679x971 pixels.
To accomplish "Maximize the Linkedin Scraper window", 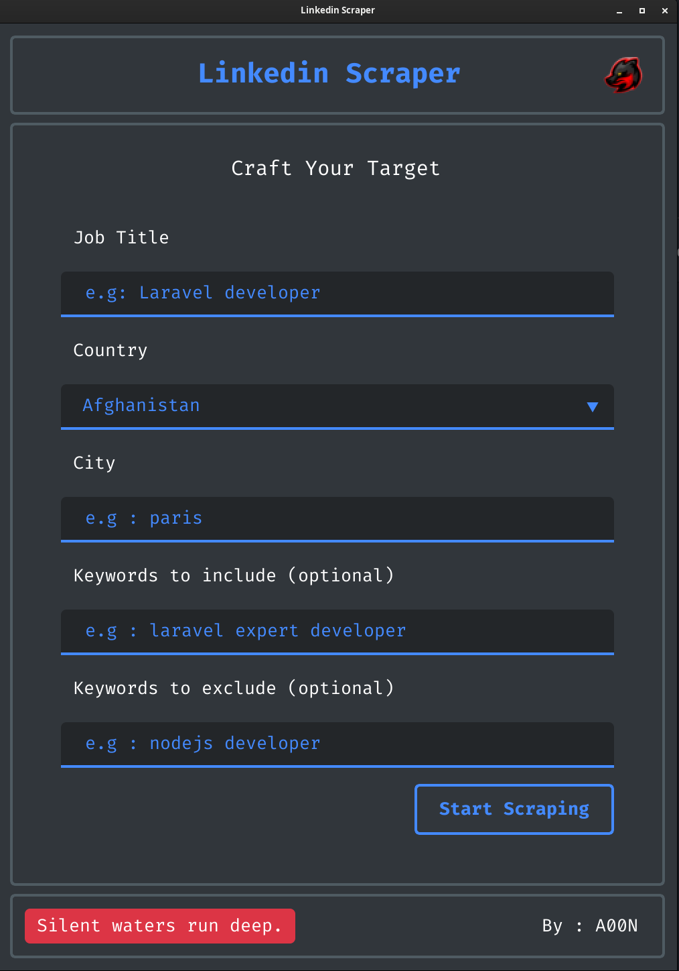I will pyautogui.click(x=642, y=11).
